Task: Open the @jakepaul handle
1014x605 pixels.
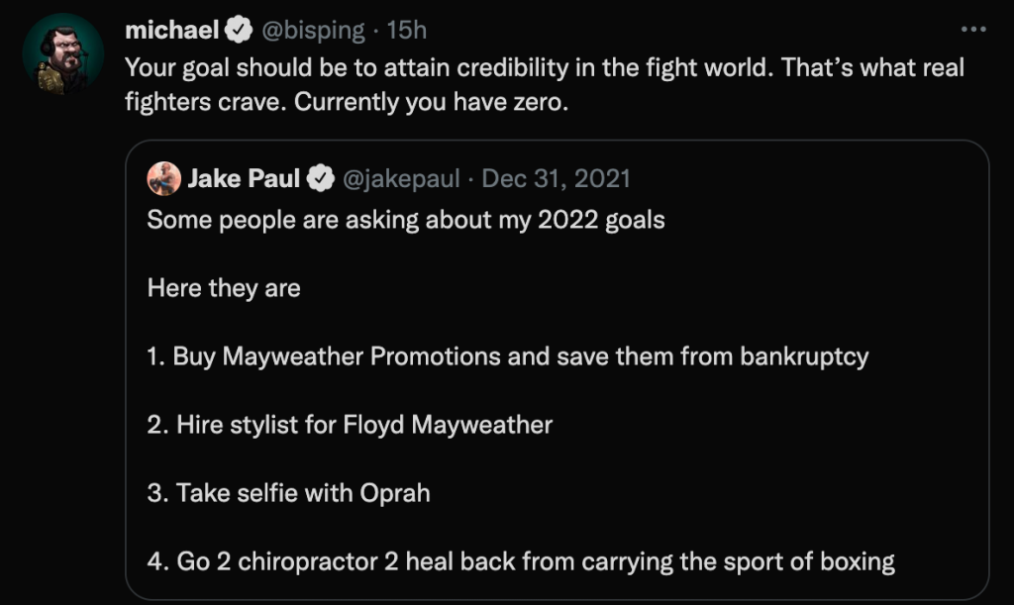Action: click(x=401, y=179)
